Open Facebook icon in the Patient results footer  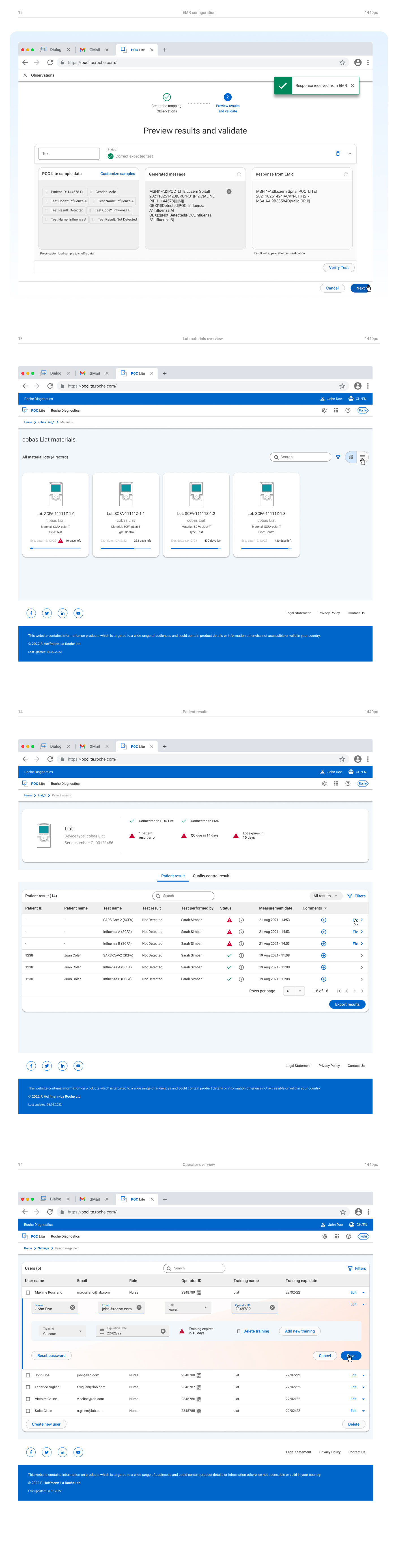[x=31, y=1065]
